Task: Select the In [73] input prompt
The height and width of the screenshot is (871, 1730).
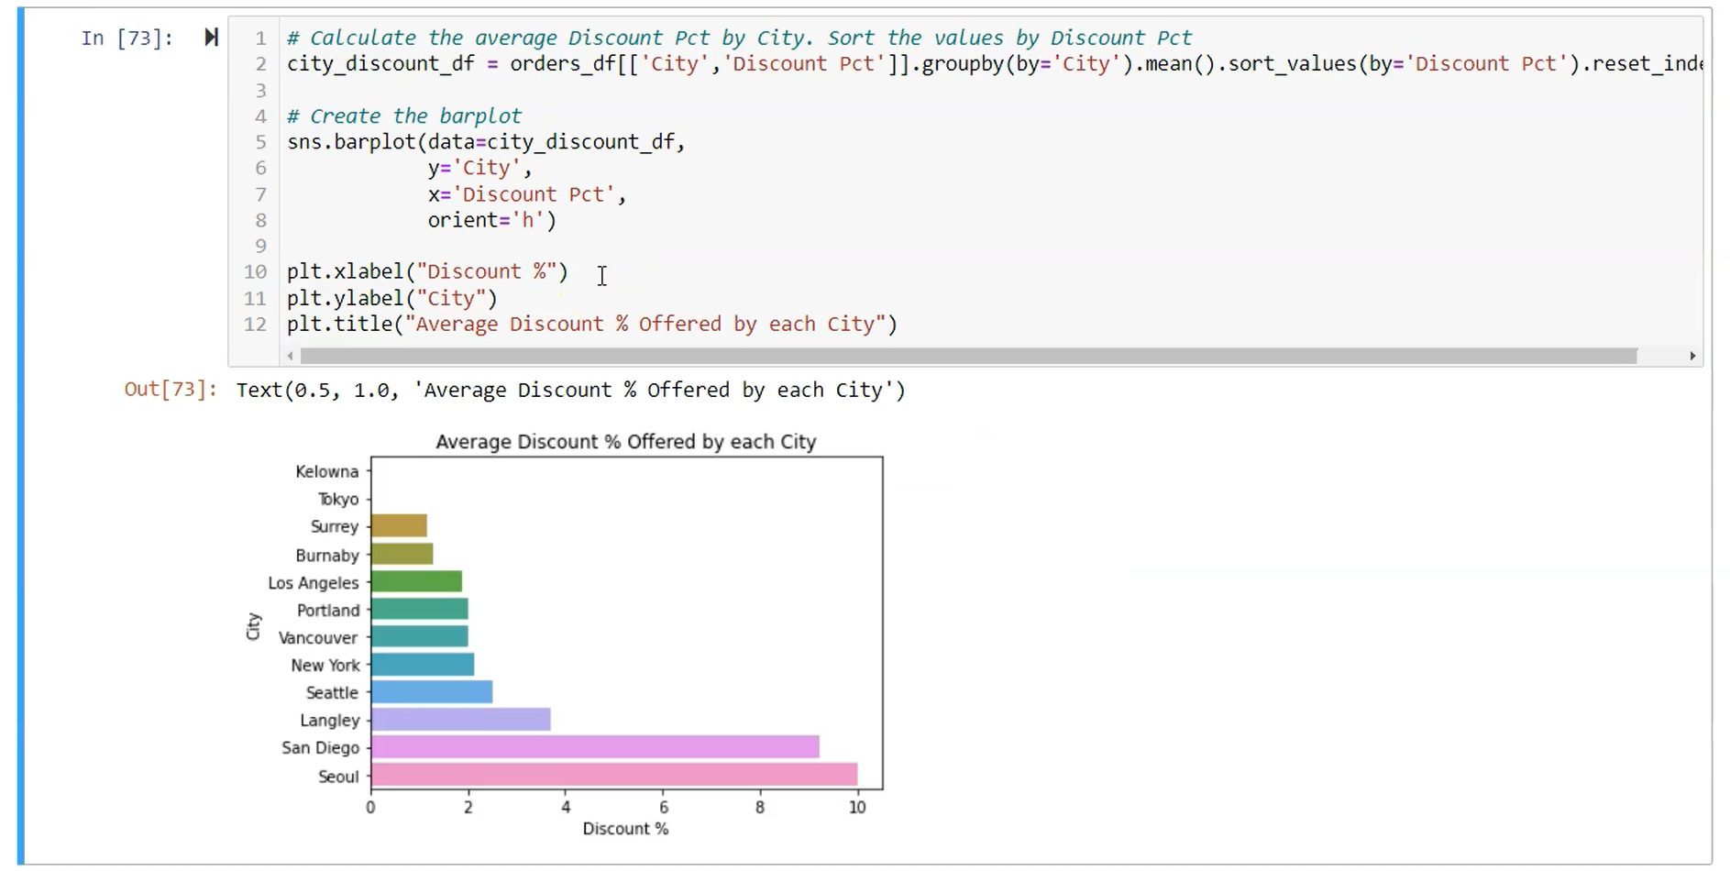Action: (x=127, y=39)
